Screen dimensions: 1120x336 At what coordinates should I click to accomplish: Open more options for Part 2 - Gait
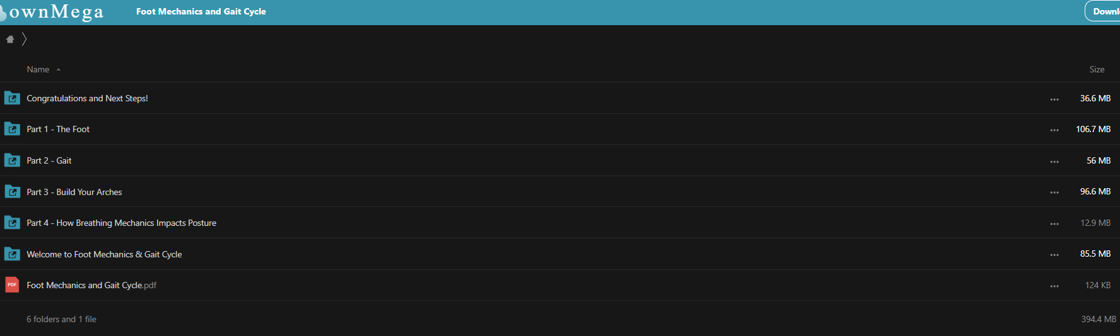1054,162
